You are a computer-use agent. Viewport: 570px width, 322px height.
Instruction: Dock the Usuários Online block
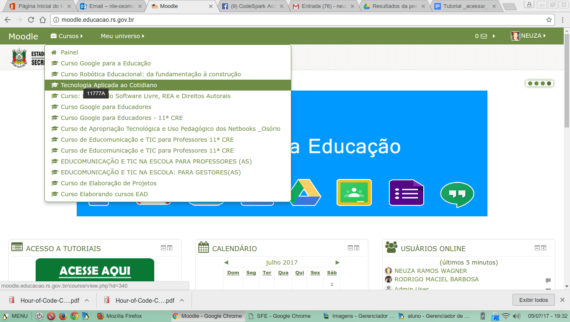point(544,248)
